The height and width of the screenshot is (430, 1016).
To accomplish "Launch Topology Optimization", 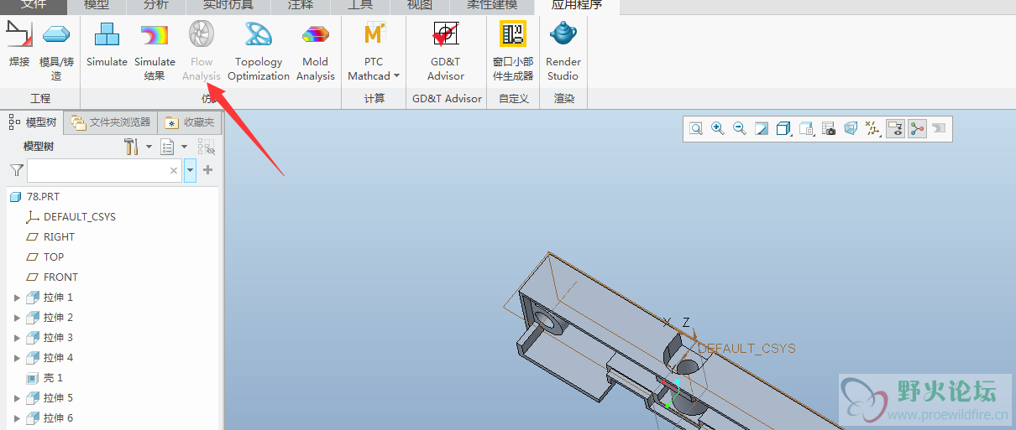I will pyautogui.click(x=259, y=50).
